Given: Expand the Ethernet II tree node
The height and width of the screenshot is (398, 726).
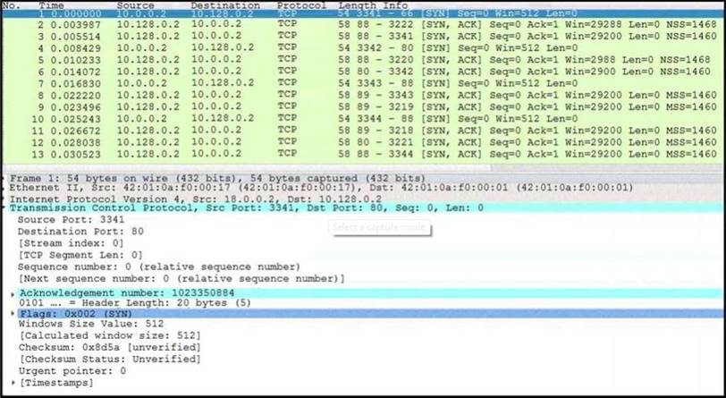Looking at the screenshot, I should (5, 189).
